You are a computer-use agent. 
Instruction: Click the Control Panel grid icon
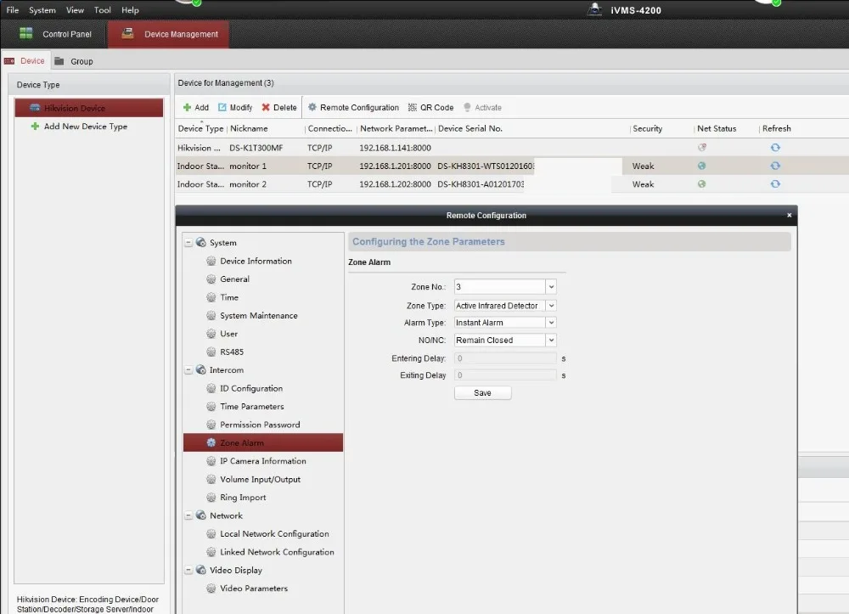pyautogui.click(x=26, y=34)
